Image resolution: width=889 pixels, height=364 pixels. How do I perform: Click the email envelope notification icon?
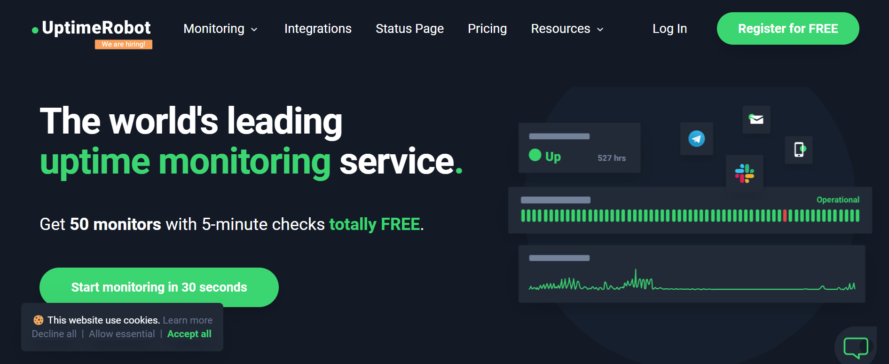tap(756, 119)
